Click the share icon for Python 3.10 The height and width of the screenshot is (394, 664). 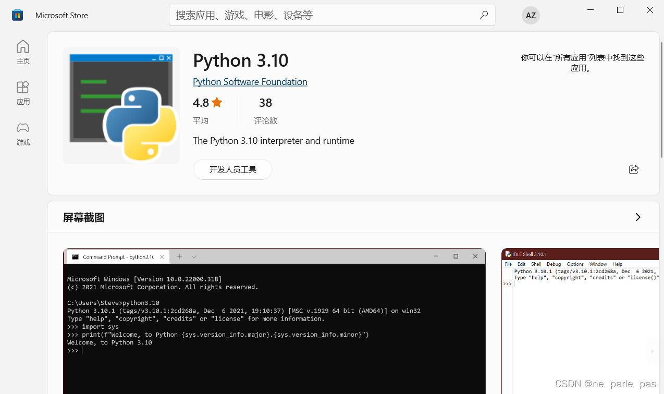(634, 169)
